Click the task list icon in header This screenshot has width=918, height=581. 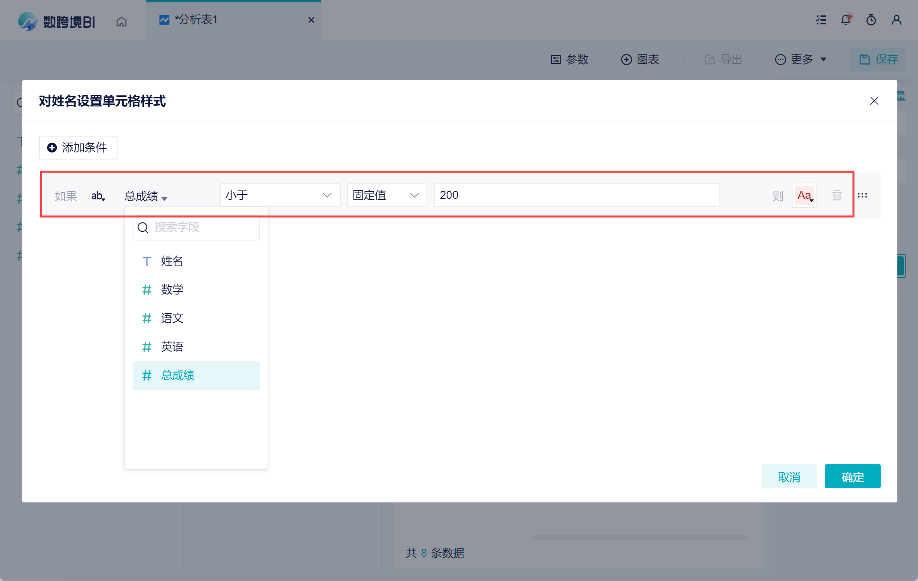pos(821,20)
